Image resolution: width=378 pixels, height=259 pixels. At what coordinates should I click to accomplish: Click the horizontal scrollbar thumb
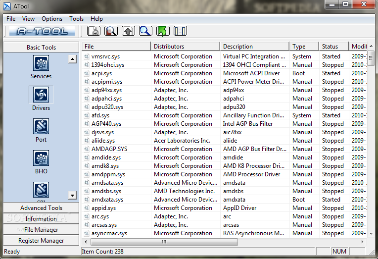click(164, 242)
